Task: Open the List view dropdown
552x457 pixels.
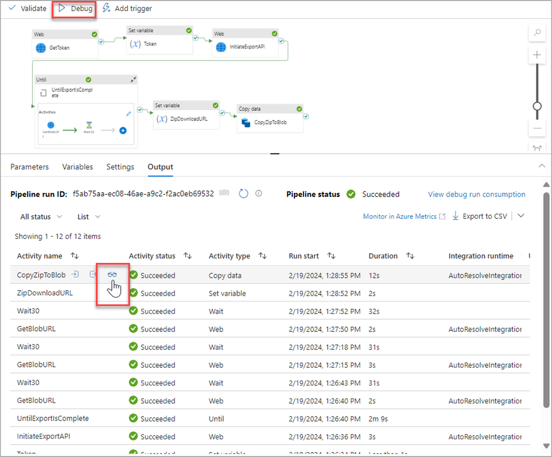Action: 89,216
